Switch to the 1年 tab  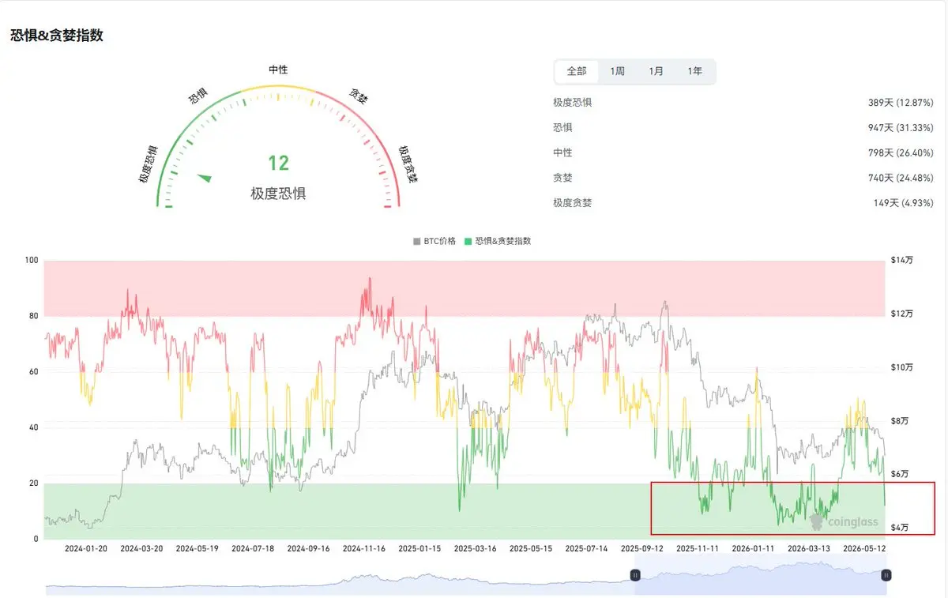[x=694, y=71]
